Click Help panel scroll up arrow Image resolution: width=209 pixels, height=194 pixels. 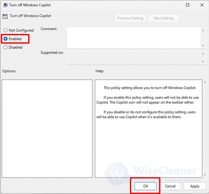click(205, 82)
